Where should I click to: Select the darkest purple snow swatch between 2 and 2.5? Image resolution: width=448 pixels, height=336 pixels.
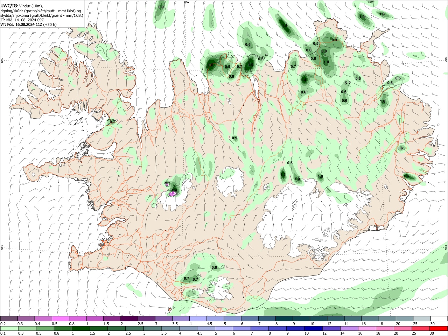tap(129, 318)
